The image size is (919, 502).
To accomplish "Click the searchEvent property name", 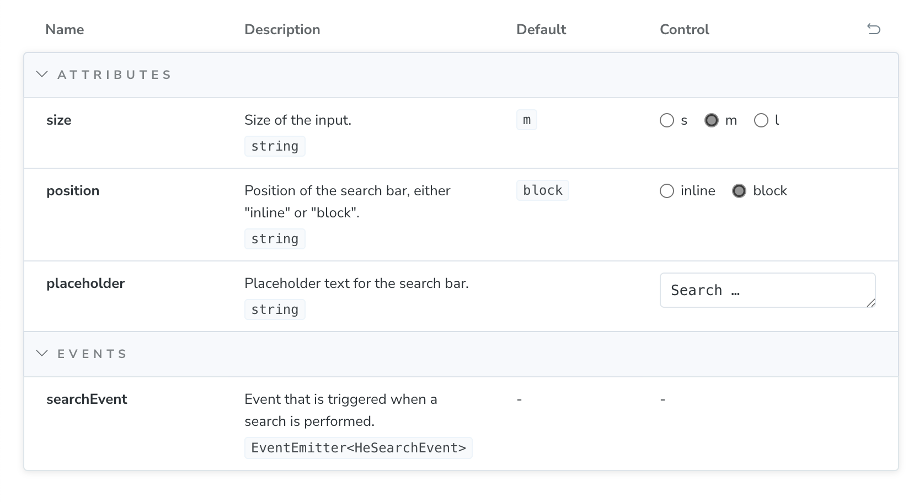I will pos(87,399).
